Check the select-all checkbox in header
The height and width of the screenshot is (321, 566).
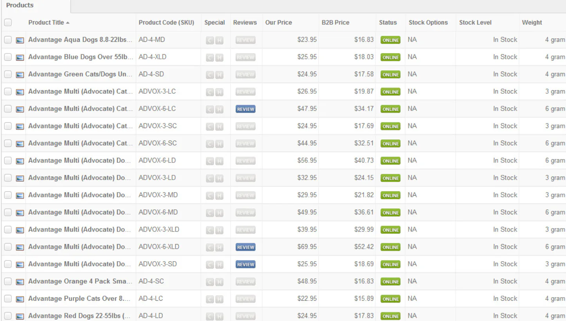point(8,23)
